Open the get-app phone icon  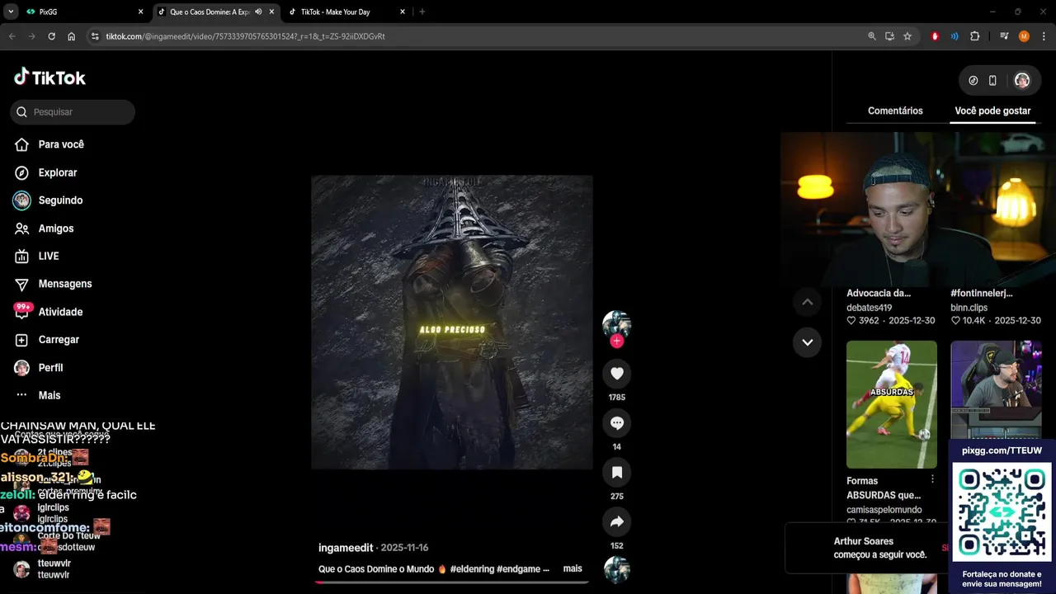click(x=992, y=81)
